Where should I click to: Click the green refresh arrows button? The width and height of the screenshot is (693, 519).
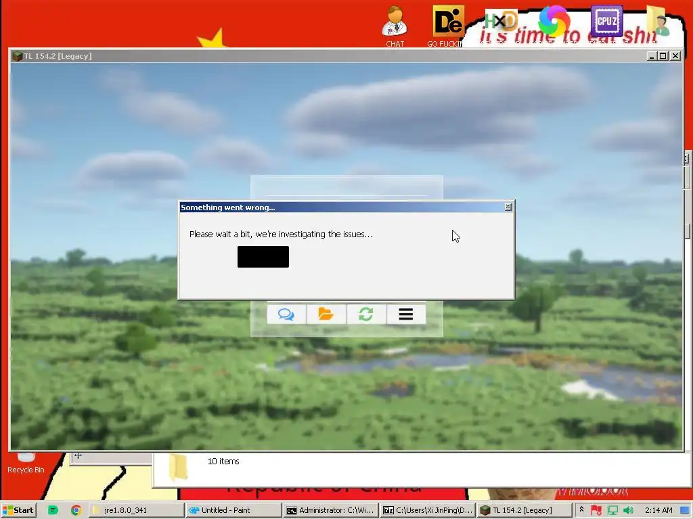(366, 314)
